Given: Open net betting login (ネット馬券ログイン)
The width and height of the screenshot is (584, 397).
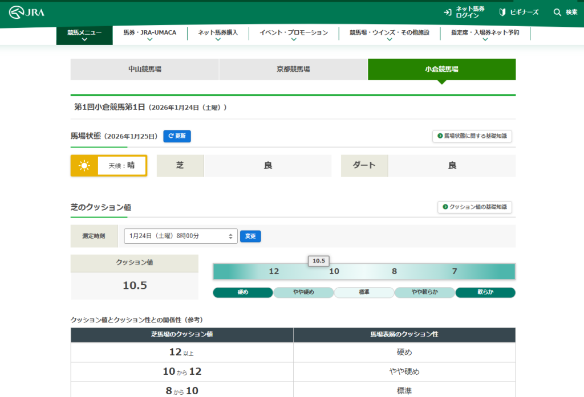Looking at the screenshot, I should (x=464, y=13).
